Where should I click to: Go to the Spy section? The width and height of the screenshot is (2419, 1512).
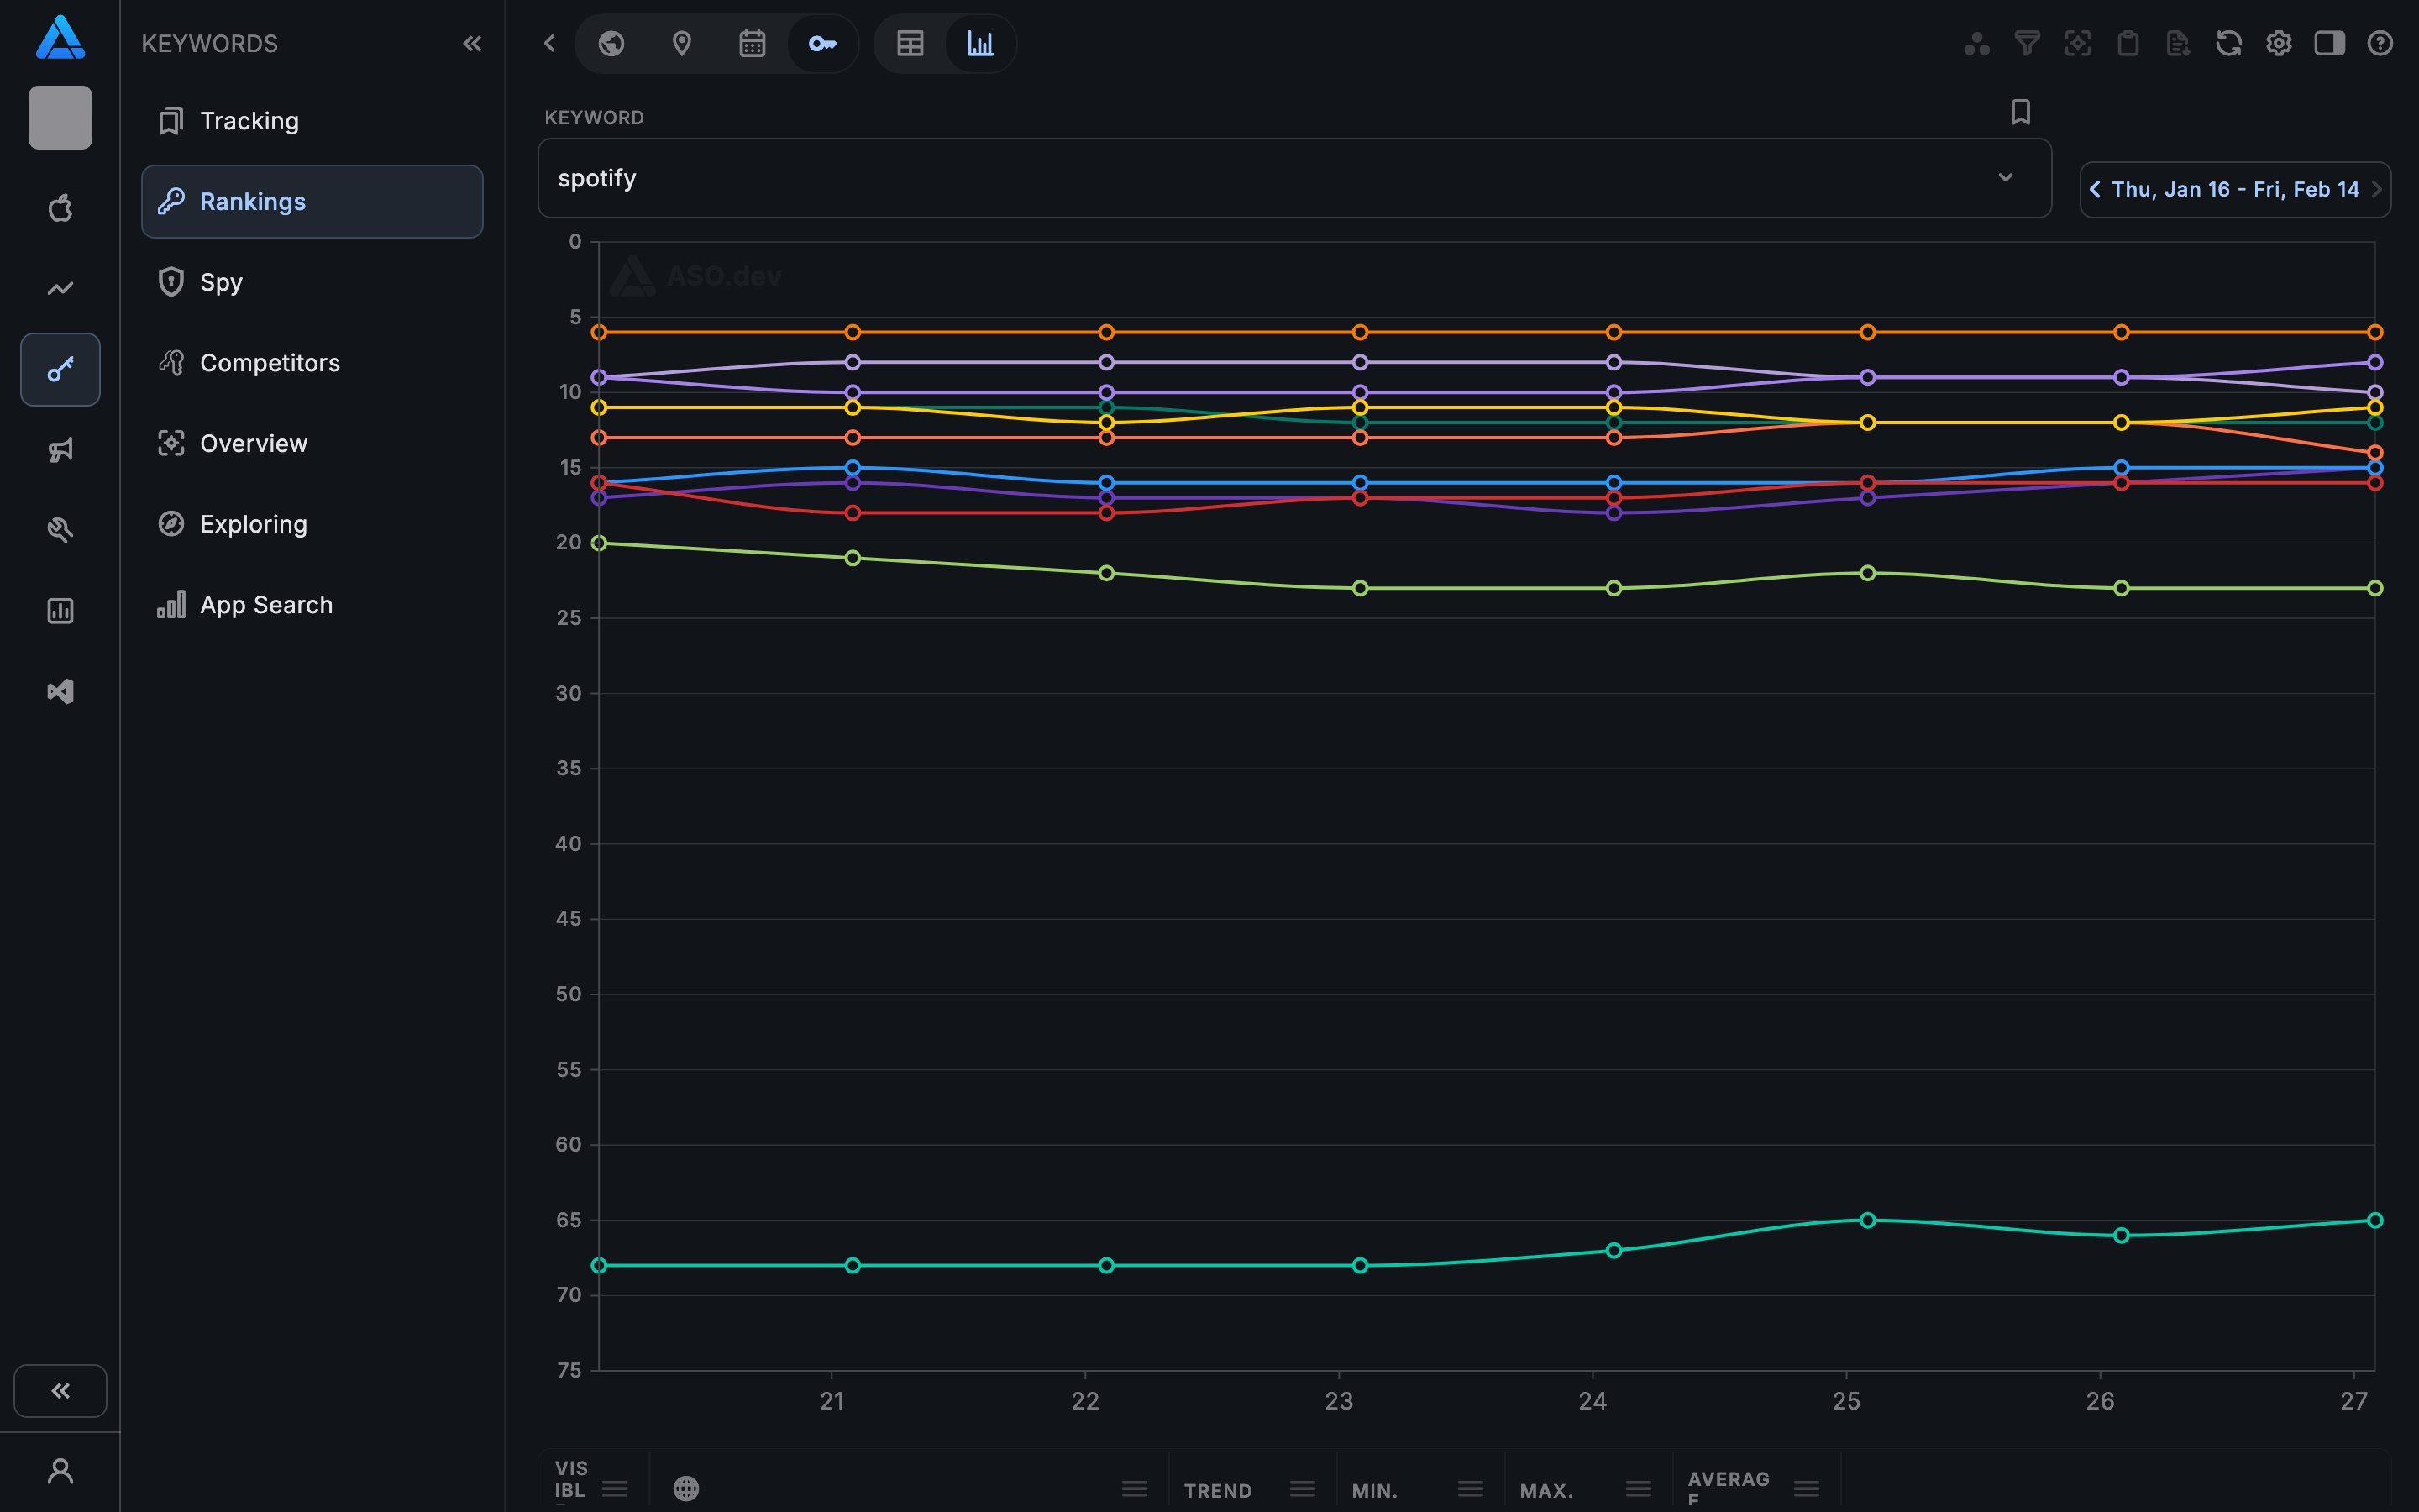[221, 282]
